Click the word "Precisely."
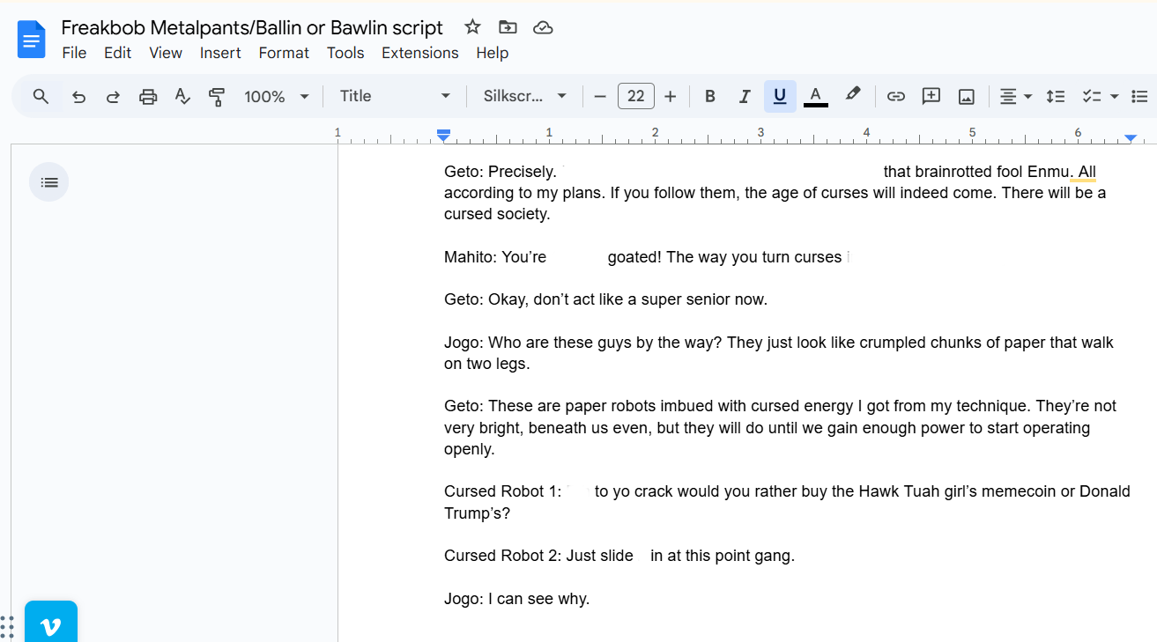1157x642 pixels. click(x=523, y=172)
